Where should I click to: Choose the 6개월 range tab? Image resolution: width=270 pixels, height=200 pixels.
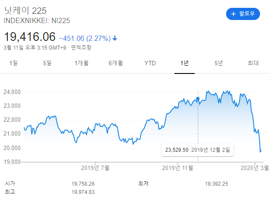point(116,63)
